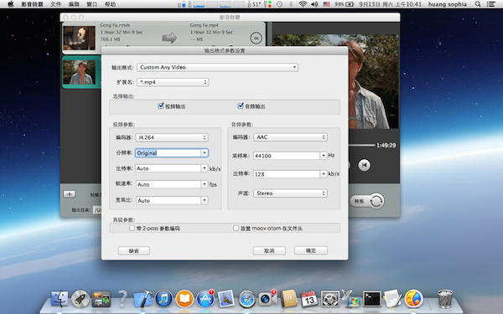Click the circular convert button with arrows
503x314 pixels.
pyautogui.click(x=376, y=201)
